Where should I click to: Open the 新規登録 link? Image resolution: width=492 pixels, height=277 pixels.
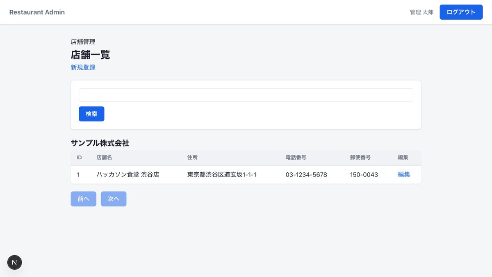tap(83, 67)
